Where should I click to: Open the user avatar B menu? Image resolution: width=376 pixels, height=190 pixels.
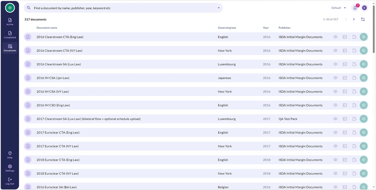pyautogui.click(x=364, y=8)
